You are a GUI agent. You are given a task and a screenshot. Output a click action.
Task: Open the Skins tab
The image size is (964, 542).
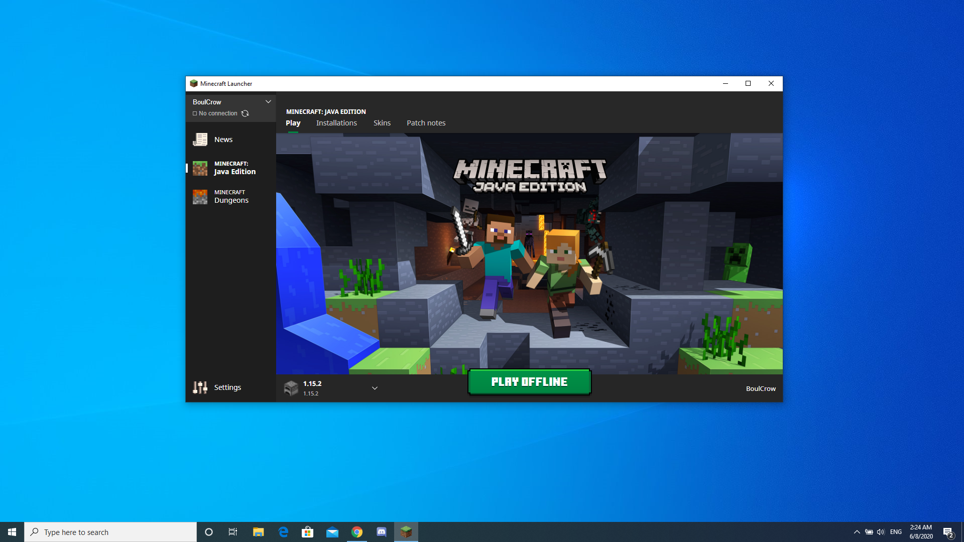click(x=382, y=123)
